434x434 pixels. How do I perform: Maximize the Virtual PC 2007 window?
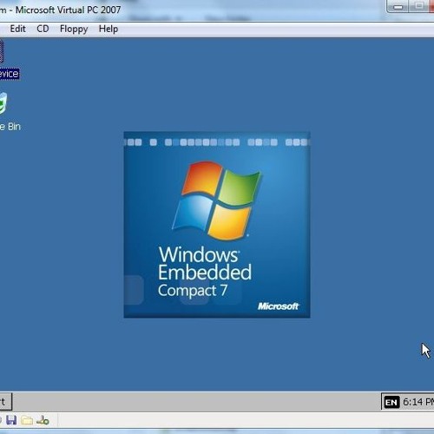point(418,6)
